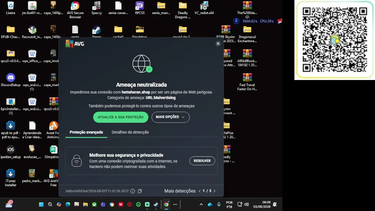
Task: Select the AllSkillBook archive icon
Action: point(247,58)
